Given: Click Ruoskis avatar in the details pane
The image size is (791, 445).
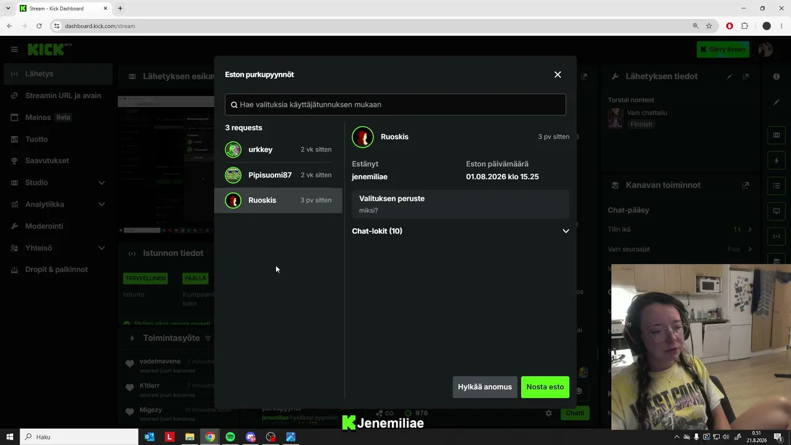Looking at the screenshot, I should coord(363,137).
